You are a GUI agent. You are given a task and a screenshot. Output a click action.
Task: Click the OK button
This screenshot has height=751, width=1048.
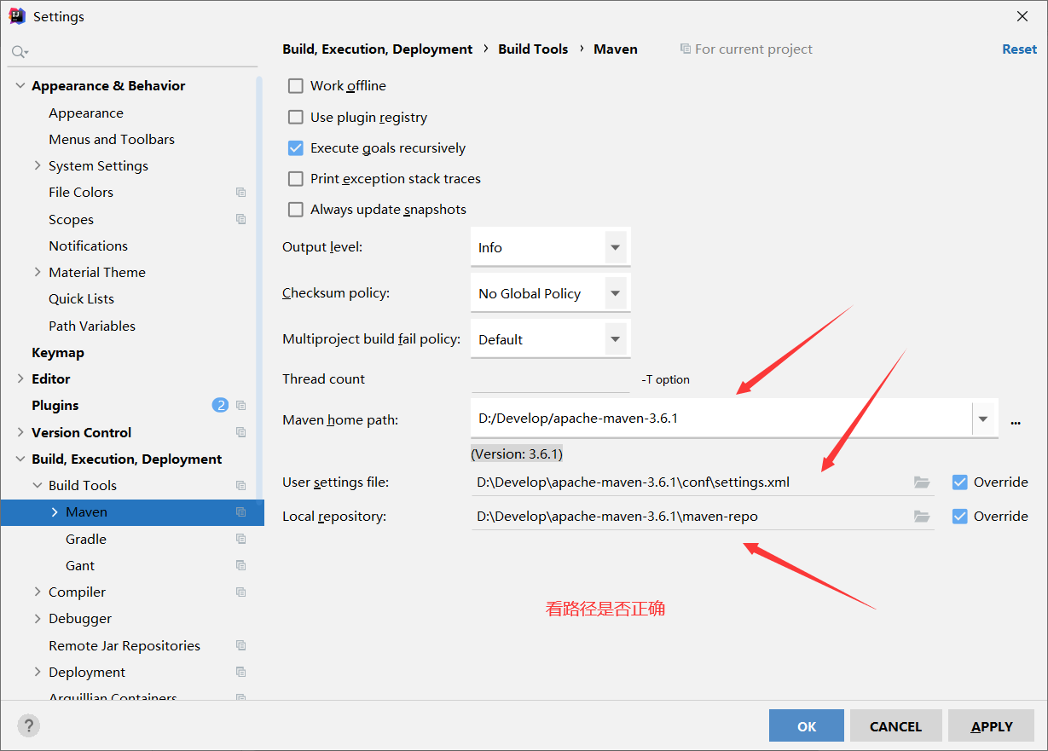(807, 726)
